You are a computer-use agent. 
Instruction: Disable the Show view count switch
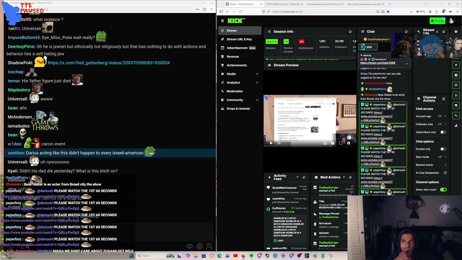(443, 190)
